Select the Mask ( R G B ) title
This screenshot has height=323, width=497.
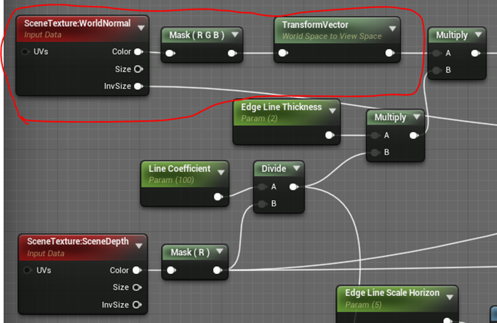pyautogui.click(x=196, y=35)
